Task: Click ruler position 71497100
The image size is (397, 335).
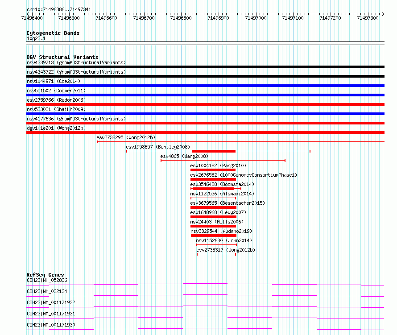Action: [293, 18]
